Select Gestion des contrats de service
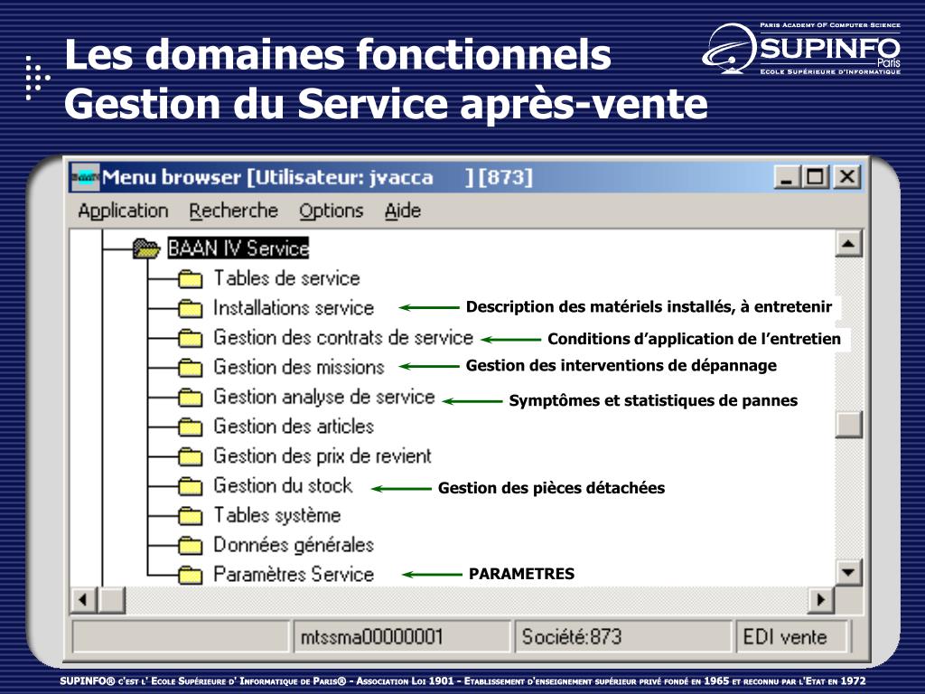The image size is (925, 694). (343, 338)
